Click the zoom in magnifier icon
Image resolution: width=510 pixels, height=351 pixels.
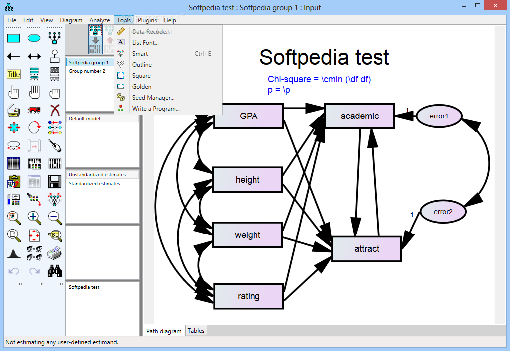coord(34,218)
